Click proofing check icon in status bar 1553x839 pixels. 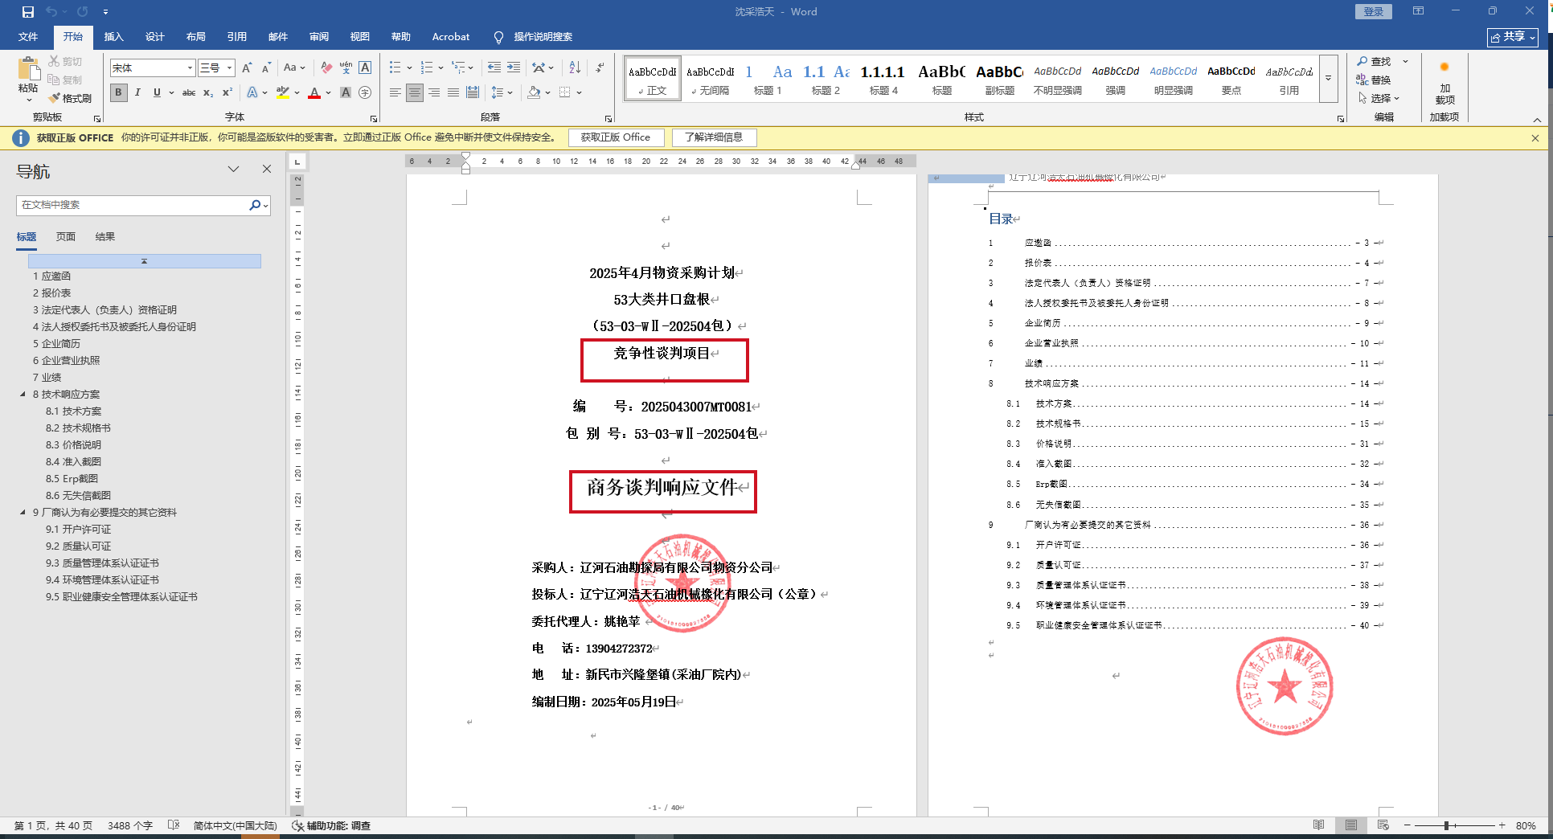click(x=174, y=825)
